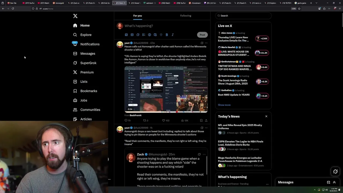Open Bookmarks in the sidebar

pos(85,91)
